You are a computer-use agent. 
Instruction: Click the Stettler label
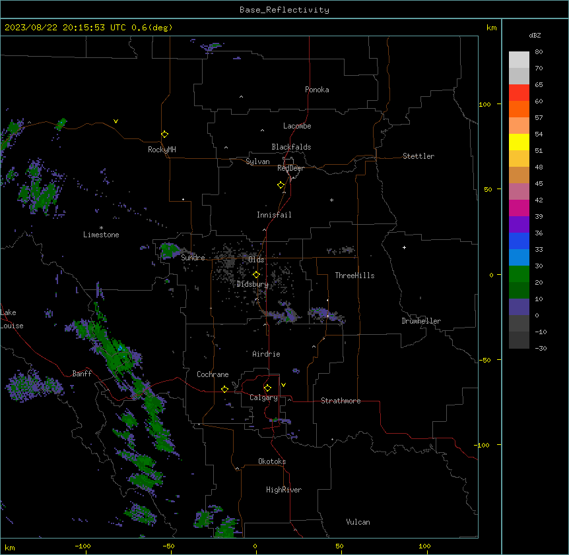tap(418, 156)
